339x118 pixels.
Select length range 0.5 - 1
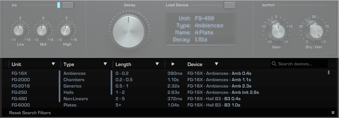(122, 86)
